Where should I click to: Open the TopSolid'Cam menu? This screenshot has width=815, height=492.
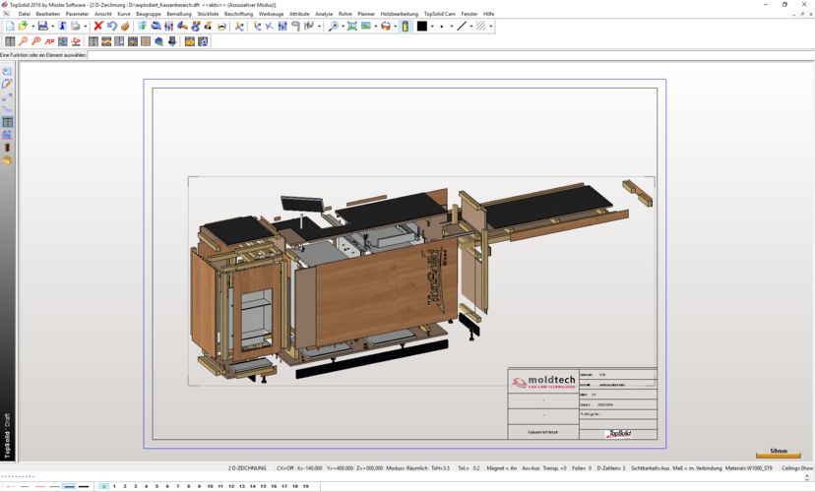tap(440, 14)
